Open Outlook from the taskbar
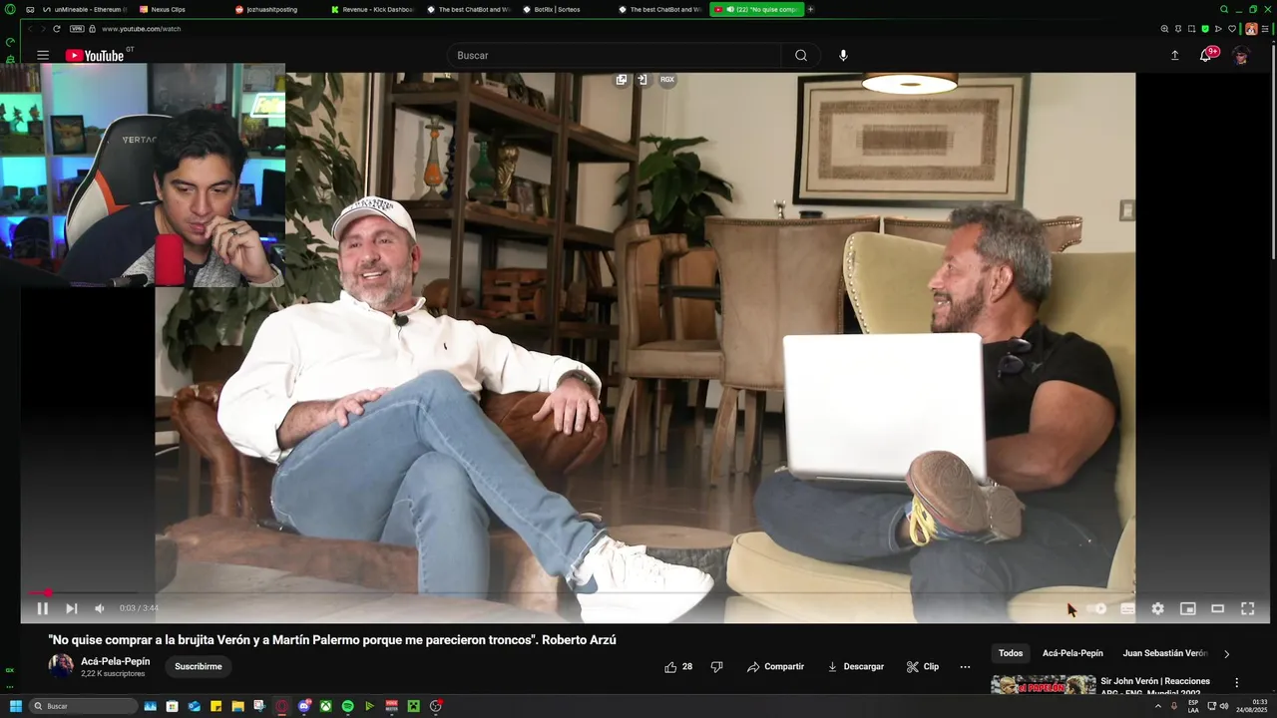The width and height of the screenshot is (1277, 718). point(194,706)
